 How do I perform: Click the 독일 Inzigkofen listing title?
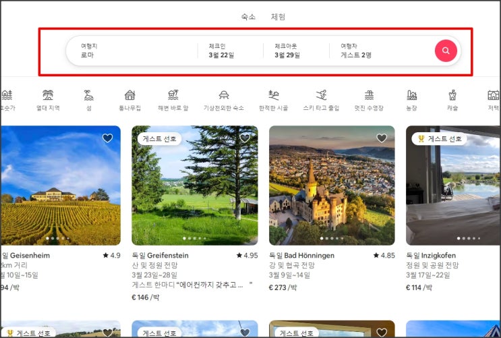point(431,256)
